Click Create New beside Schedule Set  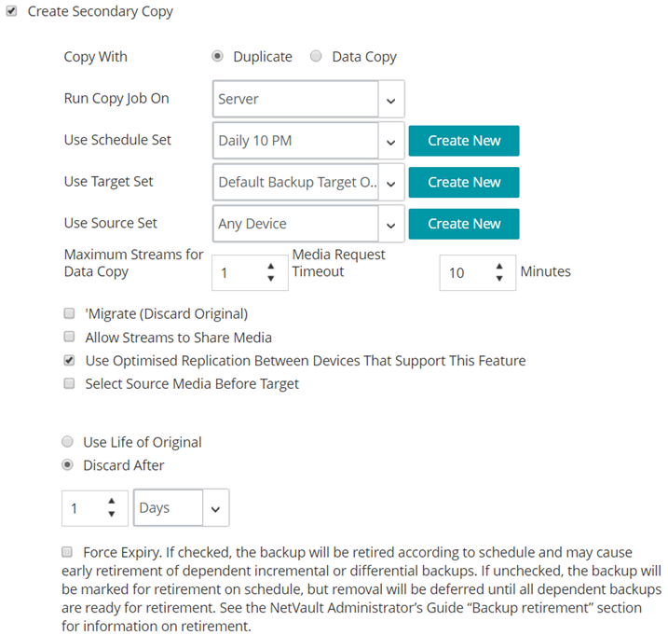[x=464, y=141]
